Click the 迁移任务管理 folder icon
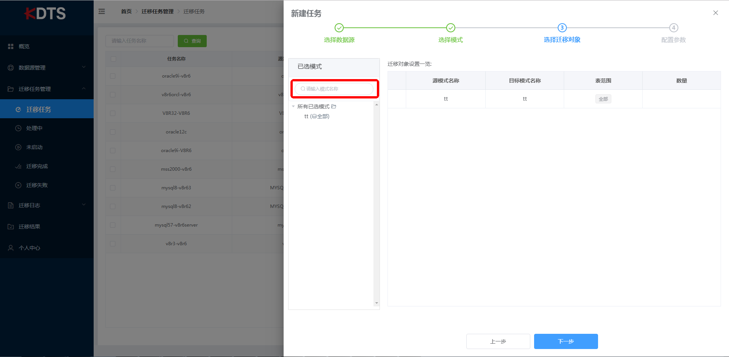729x357 pixels. (11, 89)
